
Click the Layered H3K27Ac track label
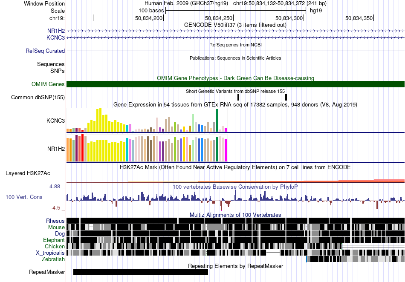[28, 173]
